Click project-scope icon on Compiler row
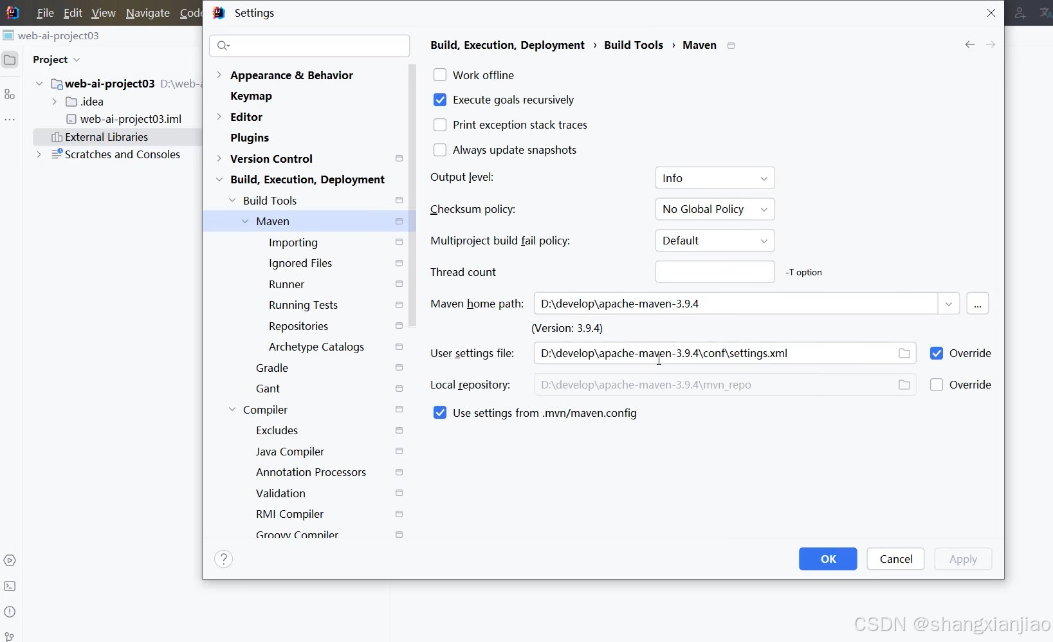The image size is (1053, 642). tap(399, 409)
